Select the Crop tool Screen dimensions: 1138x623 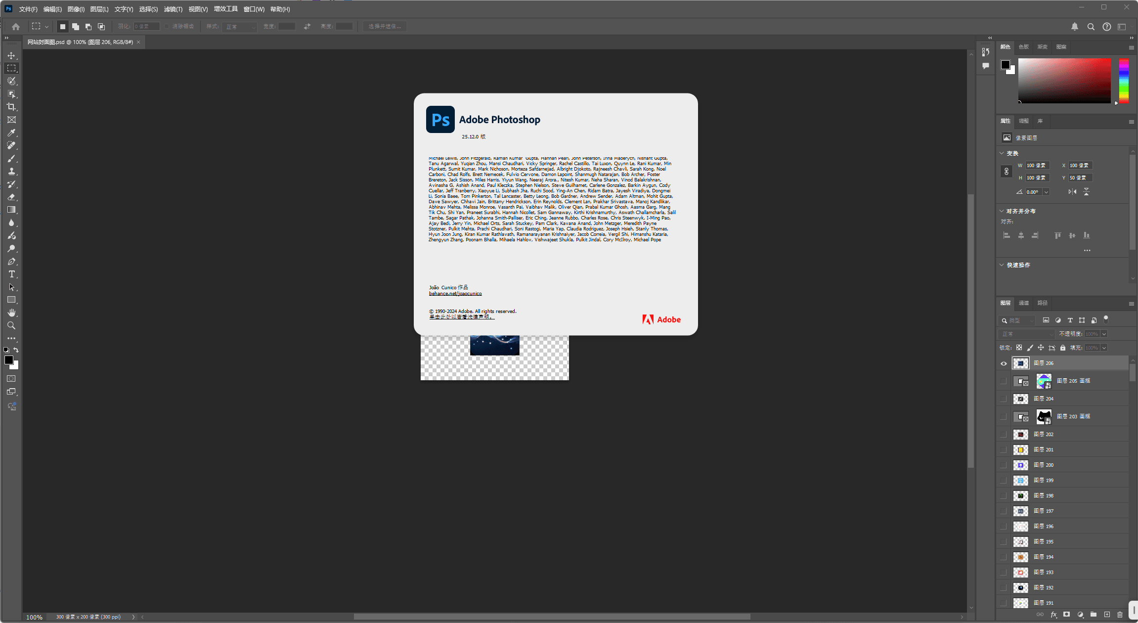pos(11,107)
